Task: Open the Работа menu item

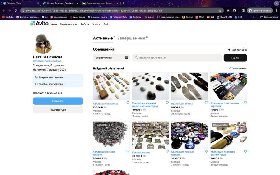Action: [85, 24]
